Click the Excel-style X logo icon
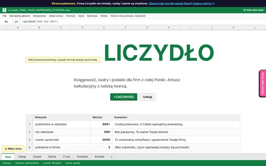 [5, 10]
